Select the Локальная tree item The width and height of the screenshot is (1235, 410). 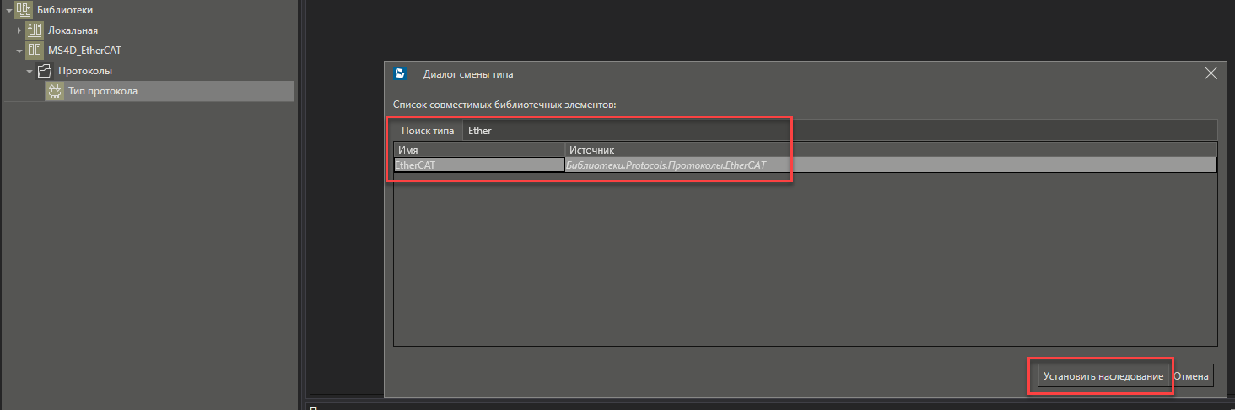73,30
